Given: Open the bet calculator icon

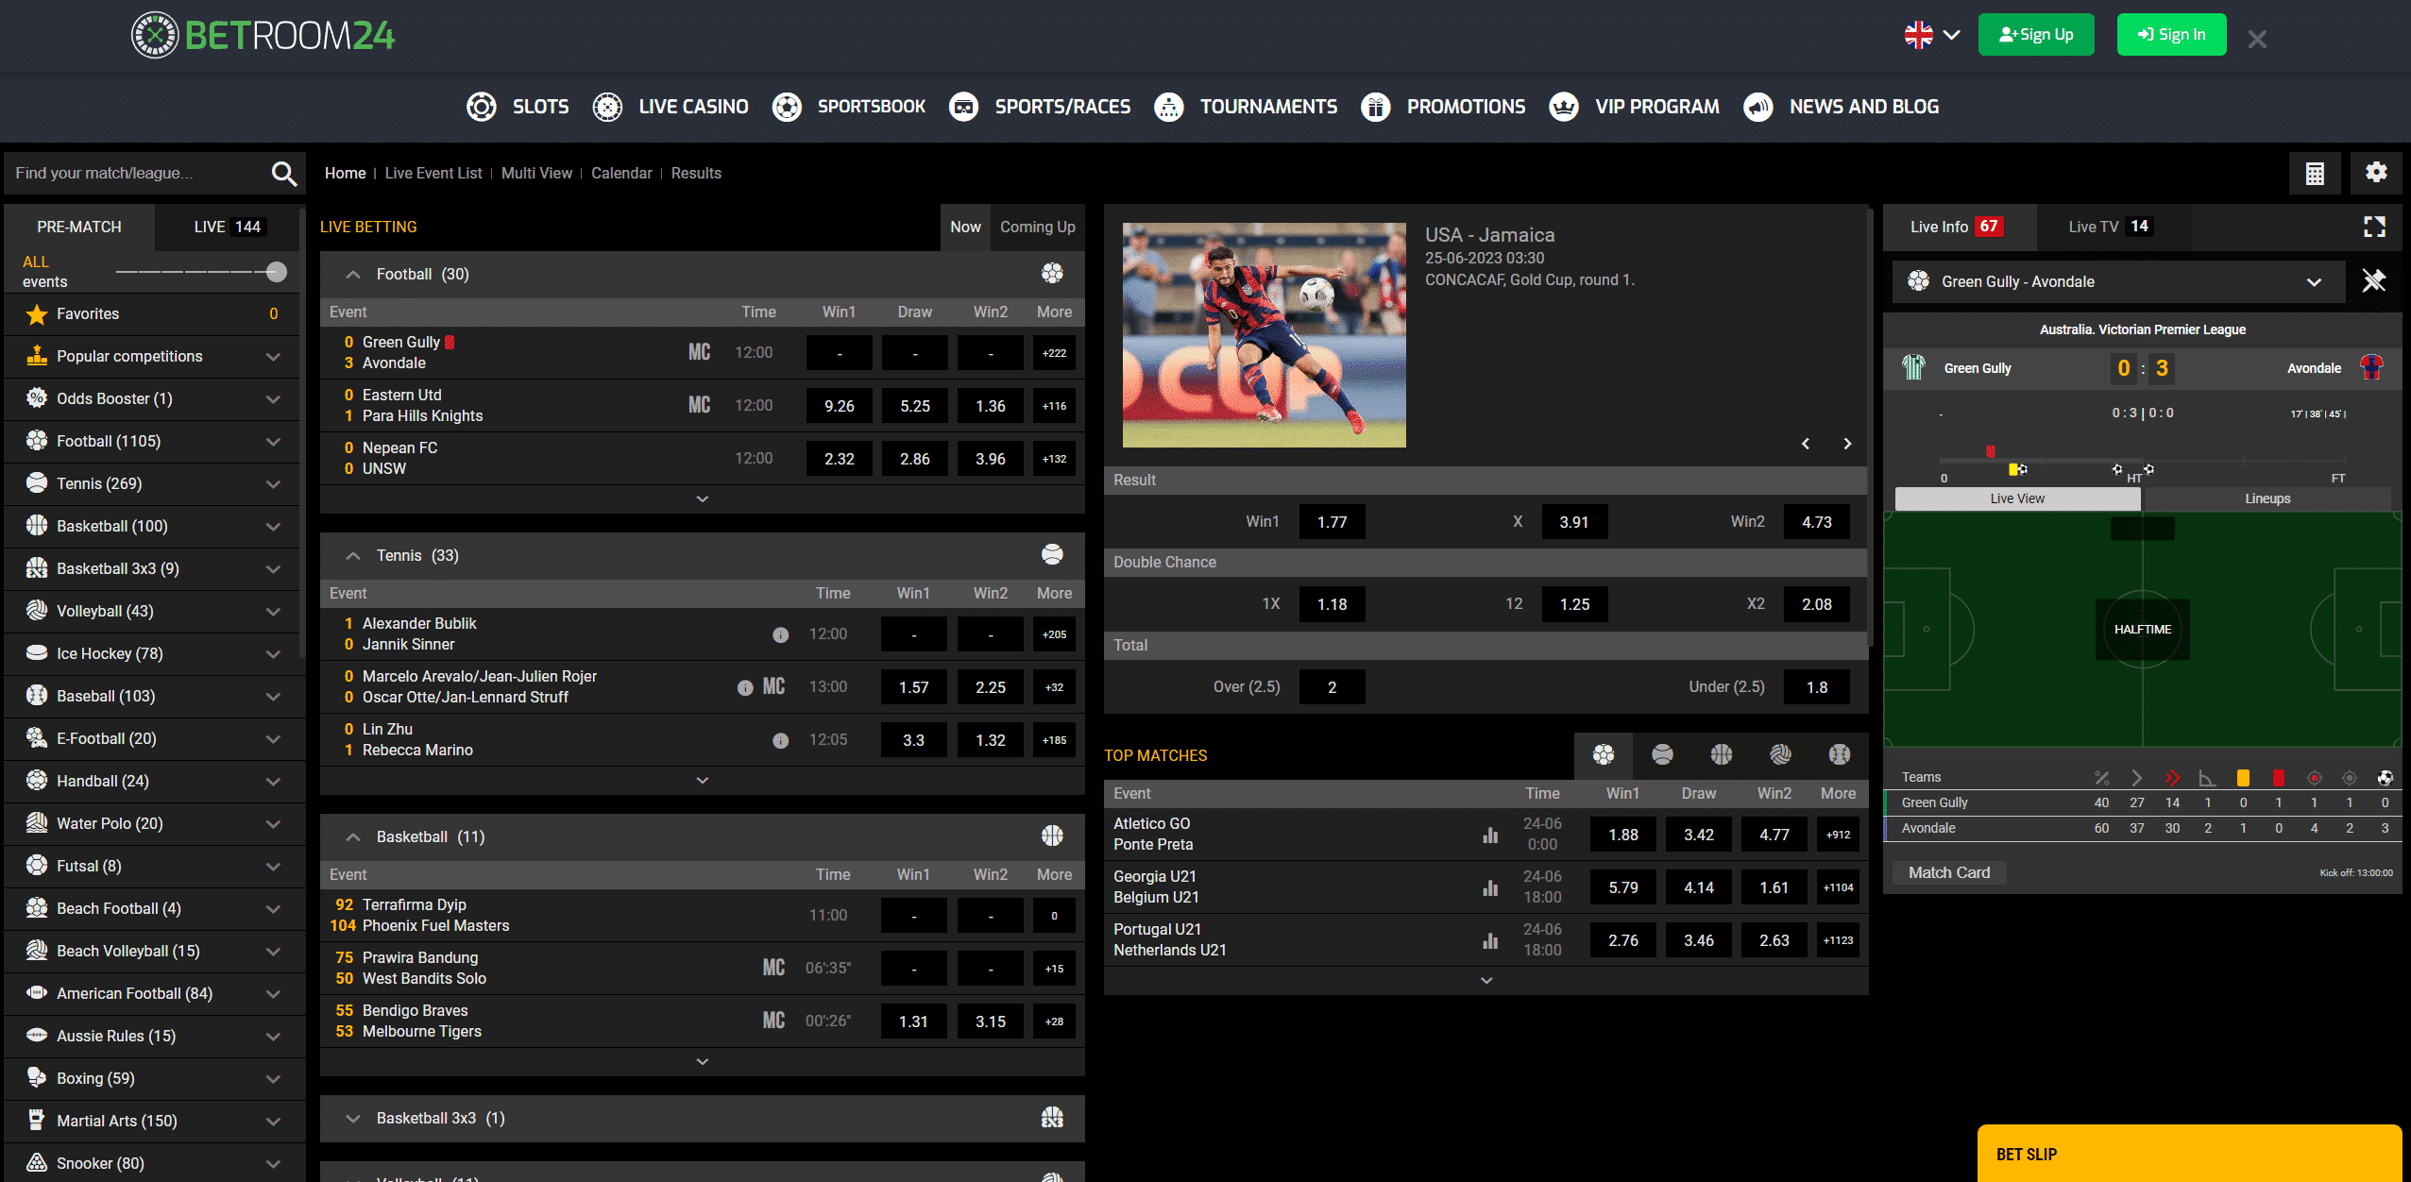Looking at the screenshot, I should click(2315, 173).
